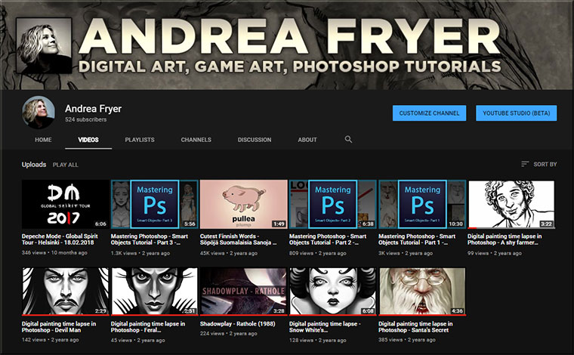Open the Sort By dropdown
Viewport: 574px width, 355px height.
click(539, 164)
